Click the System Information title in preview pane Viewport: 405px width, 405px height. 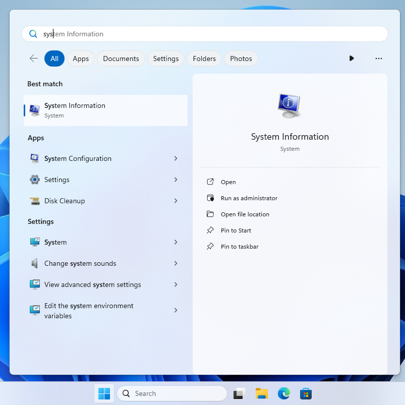point(290,137)
